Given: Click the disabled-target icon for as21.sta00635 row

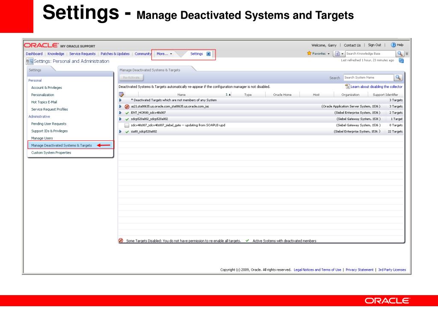Looking at the screenshot, I should click(x=127, y=106).
